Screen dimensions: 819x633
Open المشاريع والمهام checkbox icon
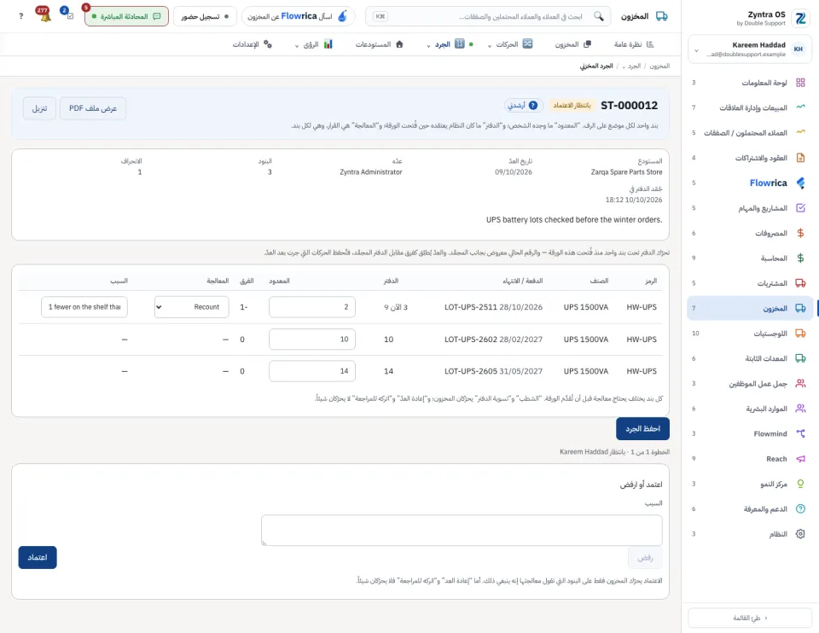click(800, 208)
